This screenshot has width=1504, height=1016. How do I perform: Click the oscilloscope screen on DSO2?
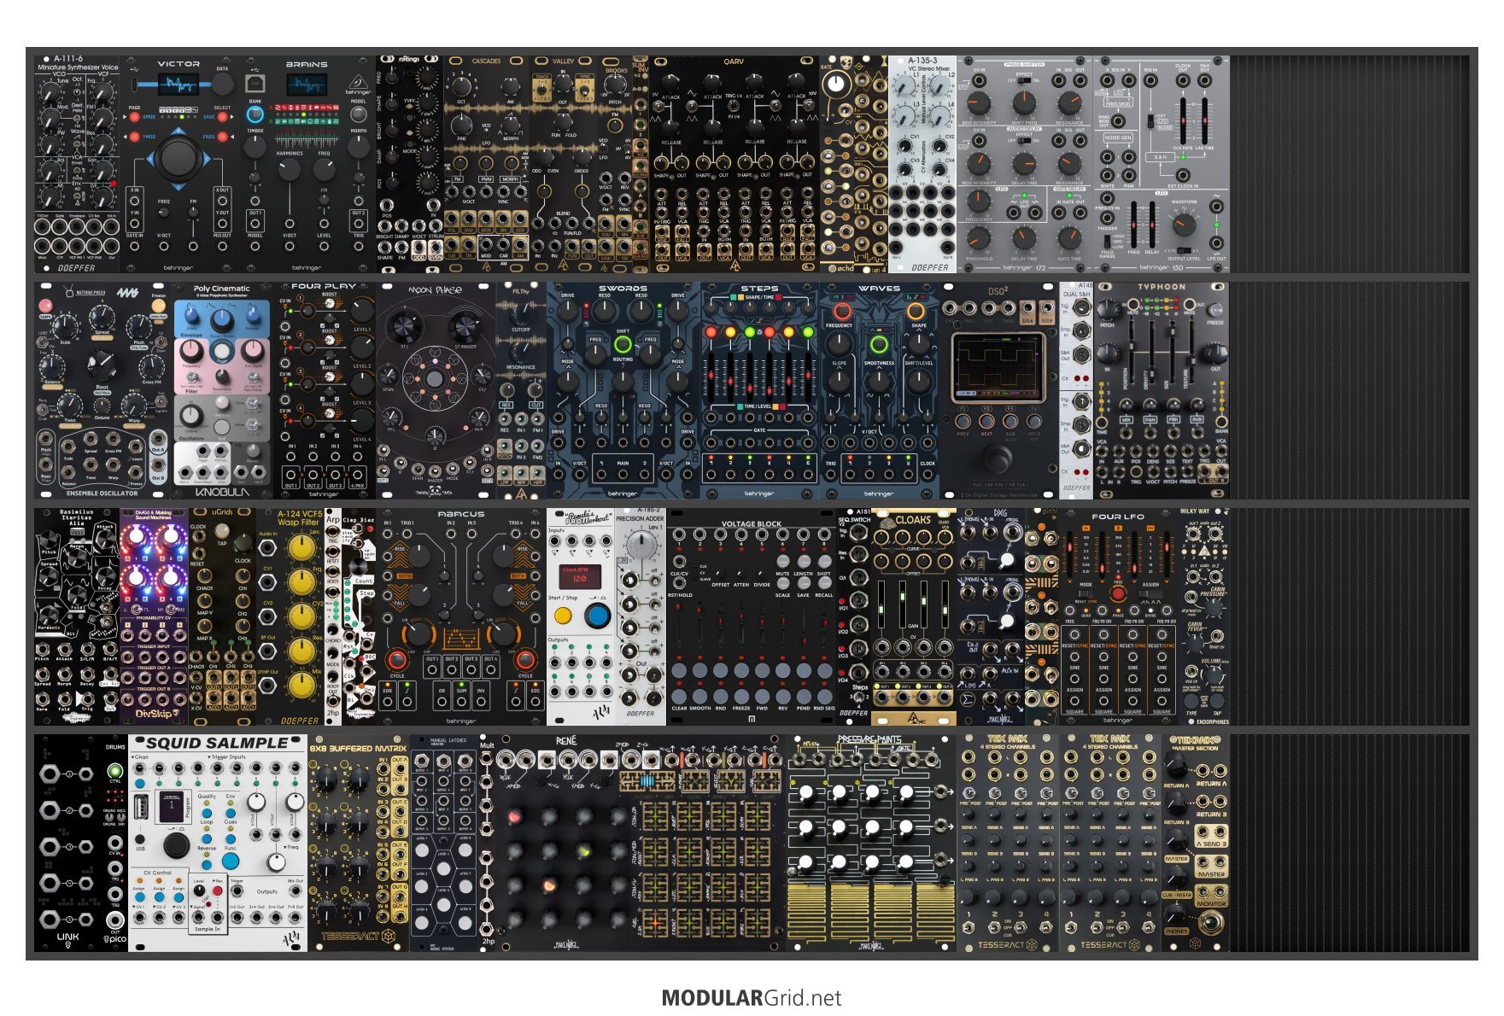(x=997, y=367)
